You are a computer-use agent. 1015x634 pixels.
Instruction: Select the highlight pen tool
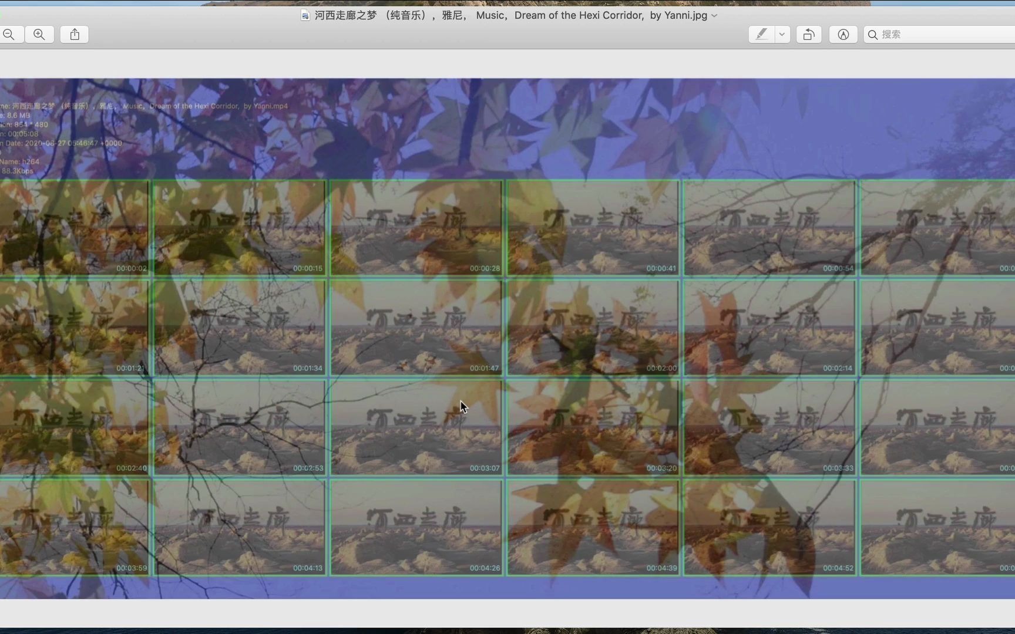pos(761,34)
